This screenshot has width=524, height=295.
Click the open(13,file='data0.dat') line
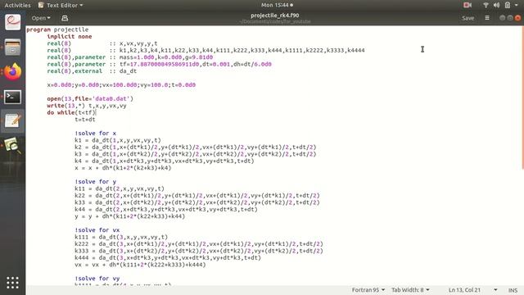(90, 98)
